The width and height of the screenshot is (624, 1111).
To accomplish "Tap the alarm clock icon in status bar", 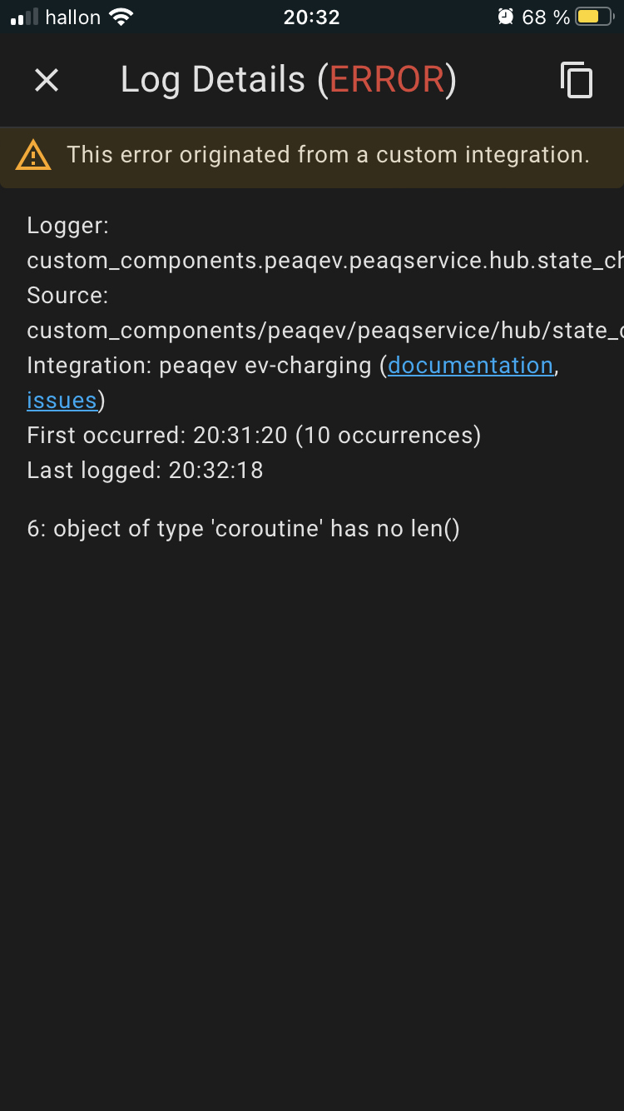I will pos(507,16).
